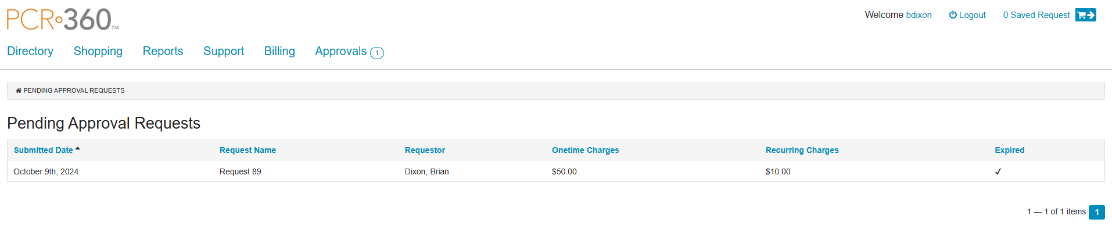Open the 0 Saved Request link
1112x241 pixels.
pyautogui.click(x=1036, y=15)
